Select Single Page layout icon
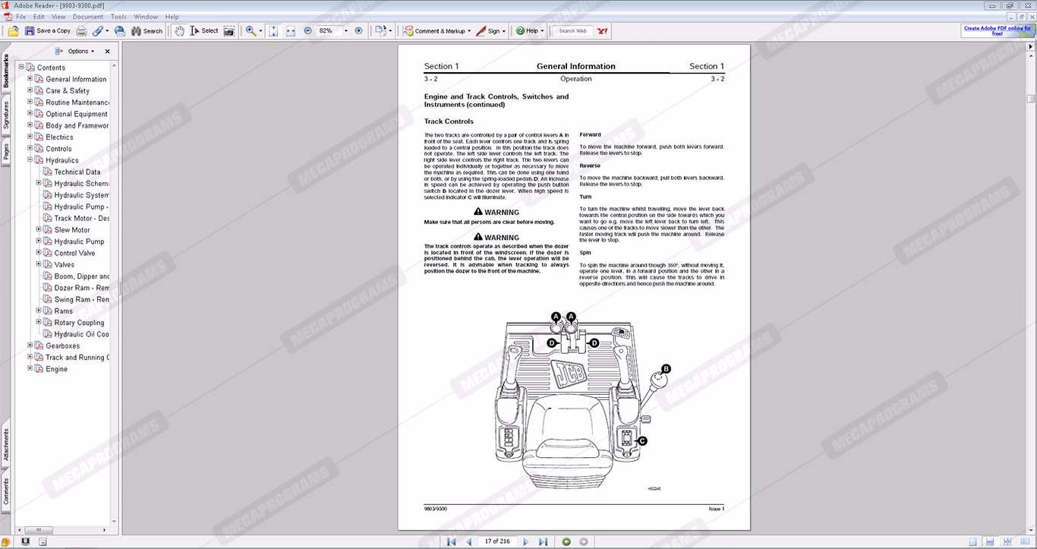 pos(972,541)
